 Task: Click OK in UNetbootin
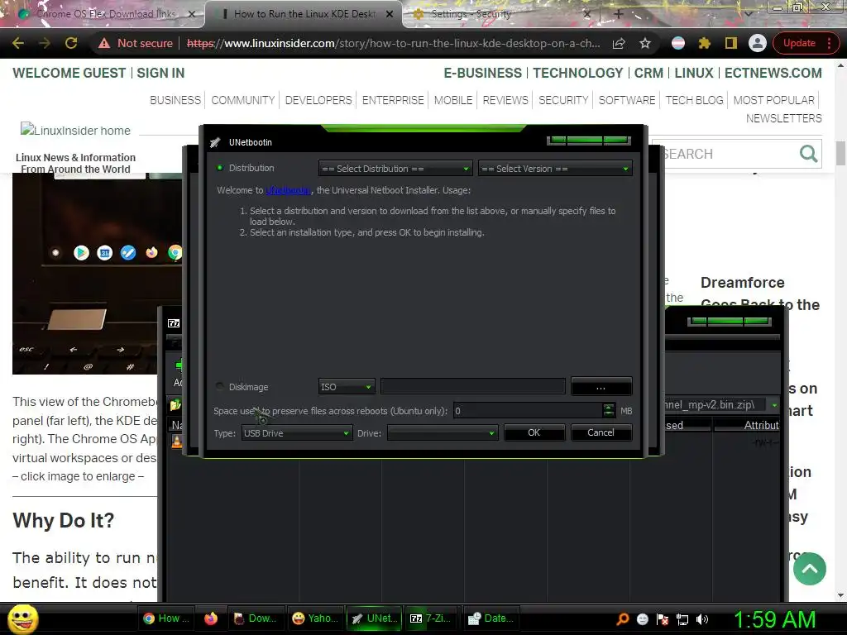tap(534, 432)
